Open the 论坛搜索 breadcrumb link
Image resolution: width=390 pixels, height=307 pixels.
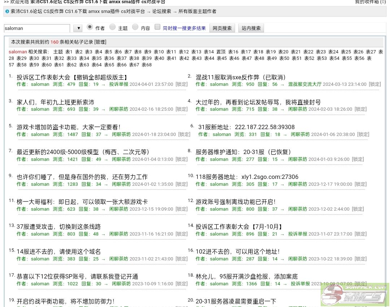pos(162,12)
